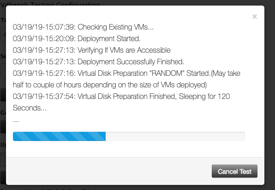Viewport: 275px width, 190px height.
Task: Select the "Deployment Started." log entry
Action: (77, 39)
